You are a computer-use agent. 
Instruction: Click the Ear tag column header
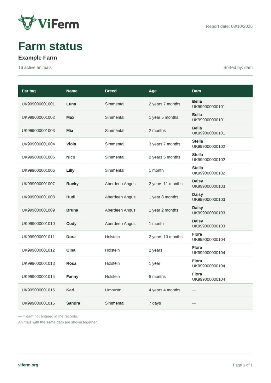click(29, 91)
